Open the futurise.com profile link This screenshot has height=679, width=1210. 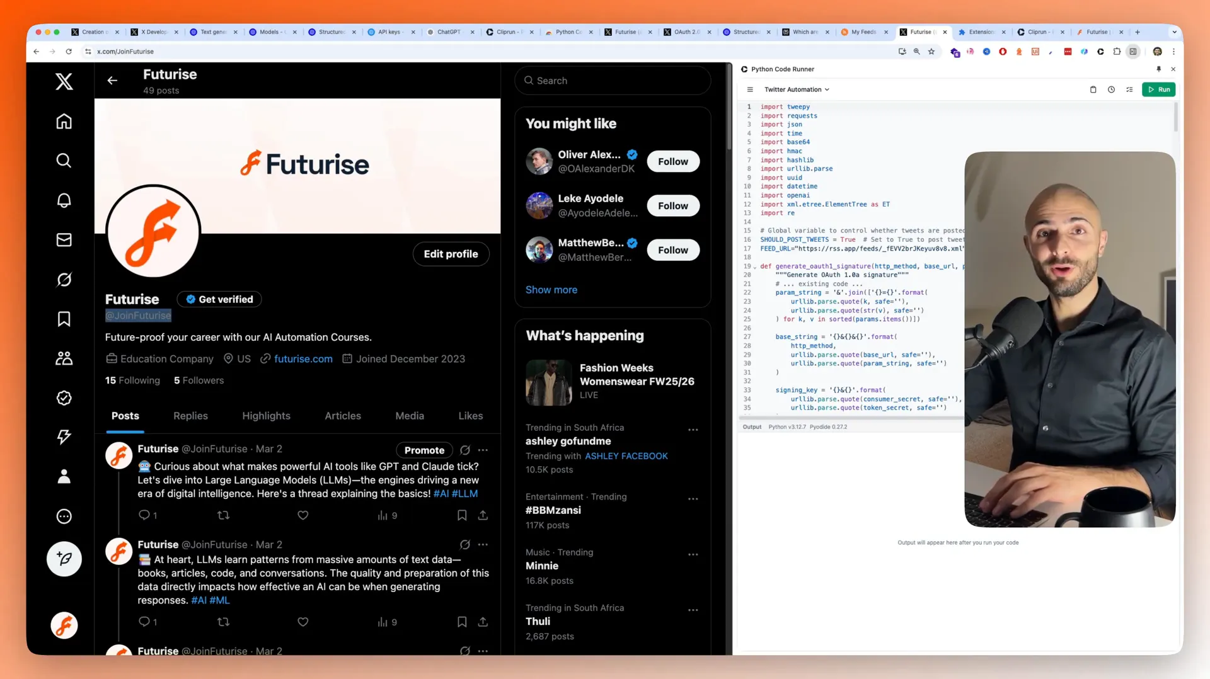(x=303, y=359)
